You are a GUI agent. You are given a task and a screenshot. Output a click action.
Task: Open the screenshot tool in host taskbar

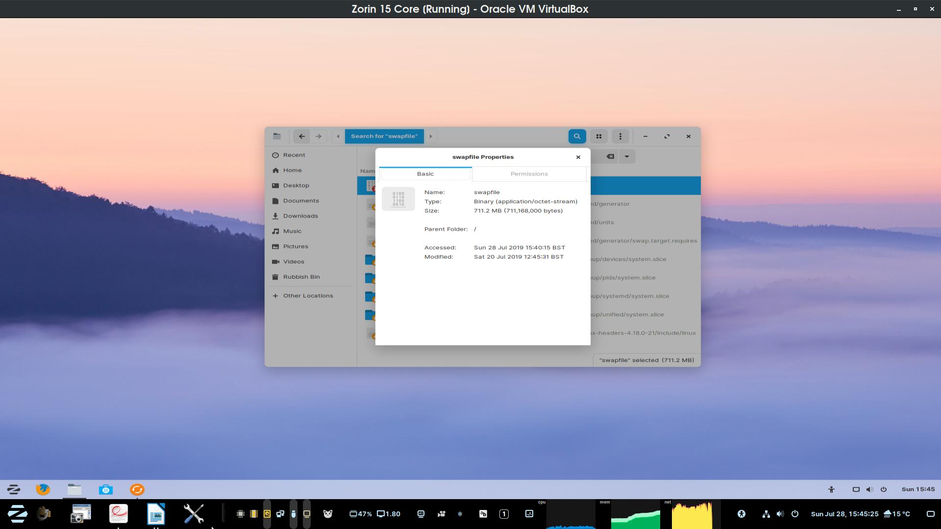(80, 514)
